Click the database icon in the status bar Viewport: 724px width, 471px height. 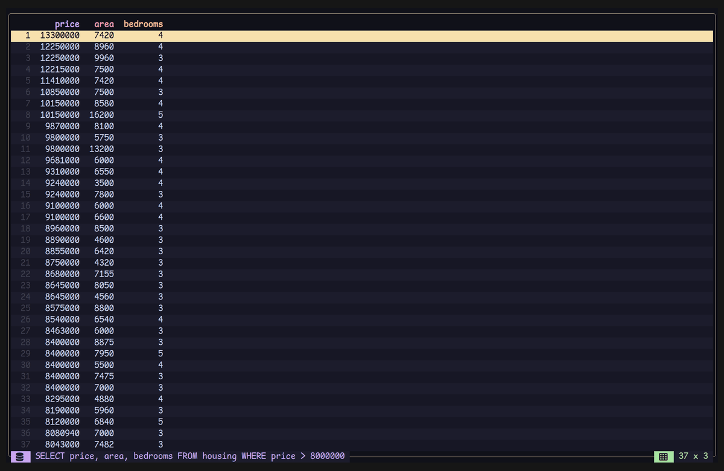tap(20, 457)
